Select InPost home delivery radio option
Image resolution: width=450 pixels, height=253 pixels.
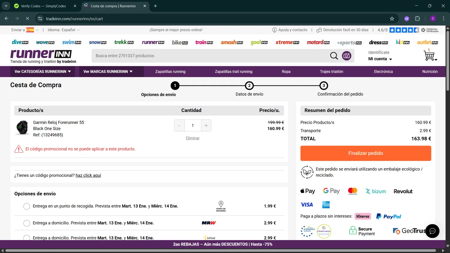[27, 238]
